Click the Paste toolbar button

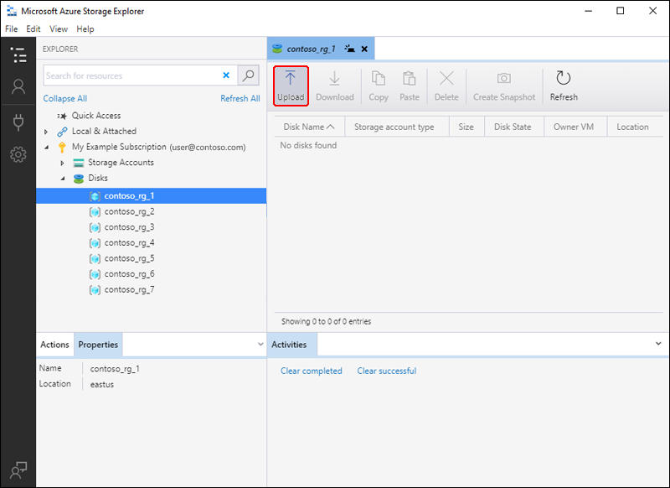click(x=410, y=86)
